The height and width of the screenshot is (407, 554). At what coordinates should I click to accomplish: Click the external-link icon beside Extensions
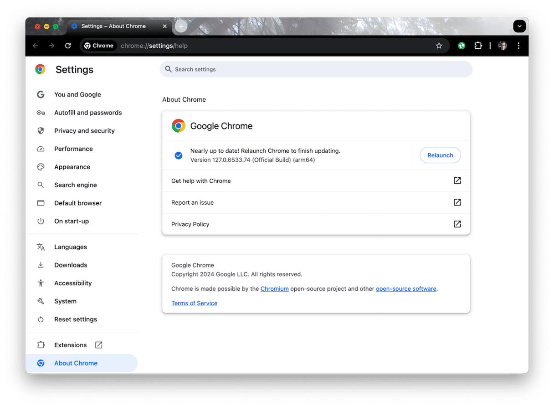coord(98,345)
